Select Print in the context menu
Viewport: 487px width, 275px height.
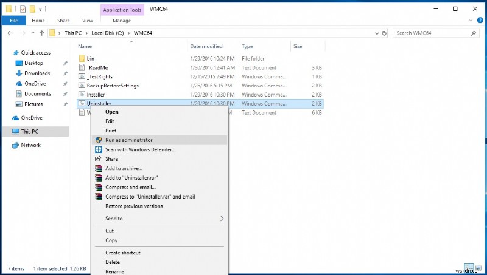159,131
